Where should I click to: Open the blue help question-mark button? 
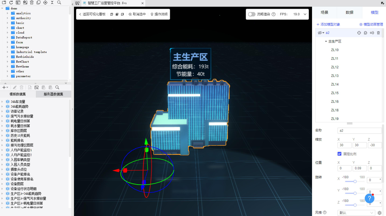(x=370, y=198)
